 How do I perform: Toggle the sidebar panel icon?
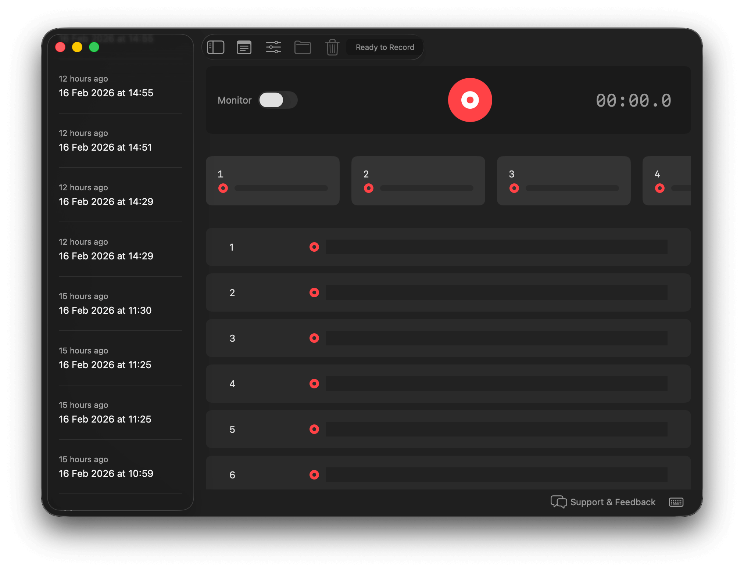(215, 47)
